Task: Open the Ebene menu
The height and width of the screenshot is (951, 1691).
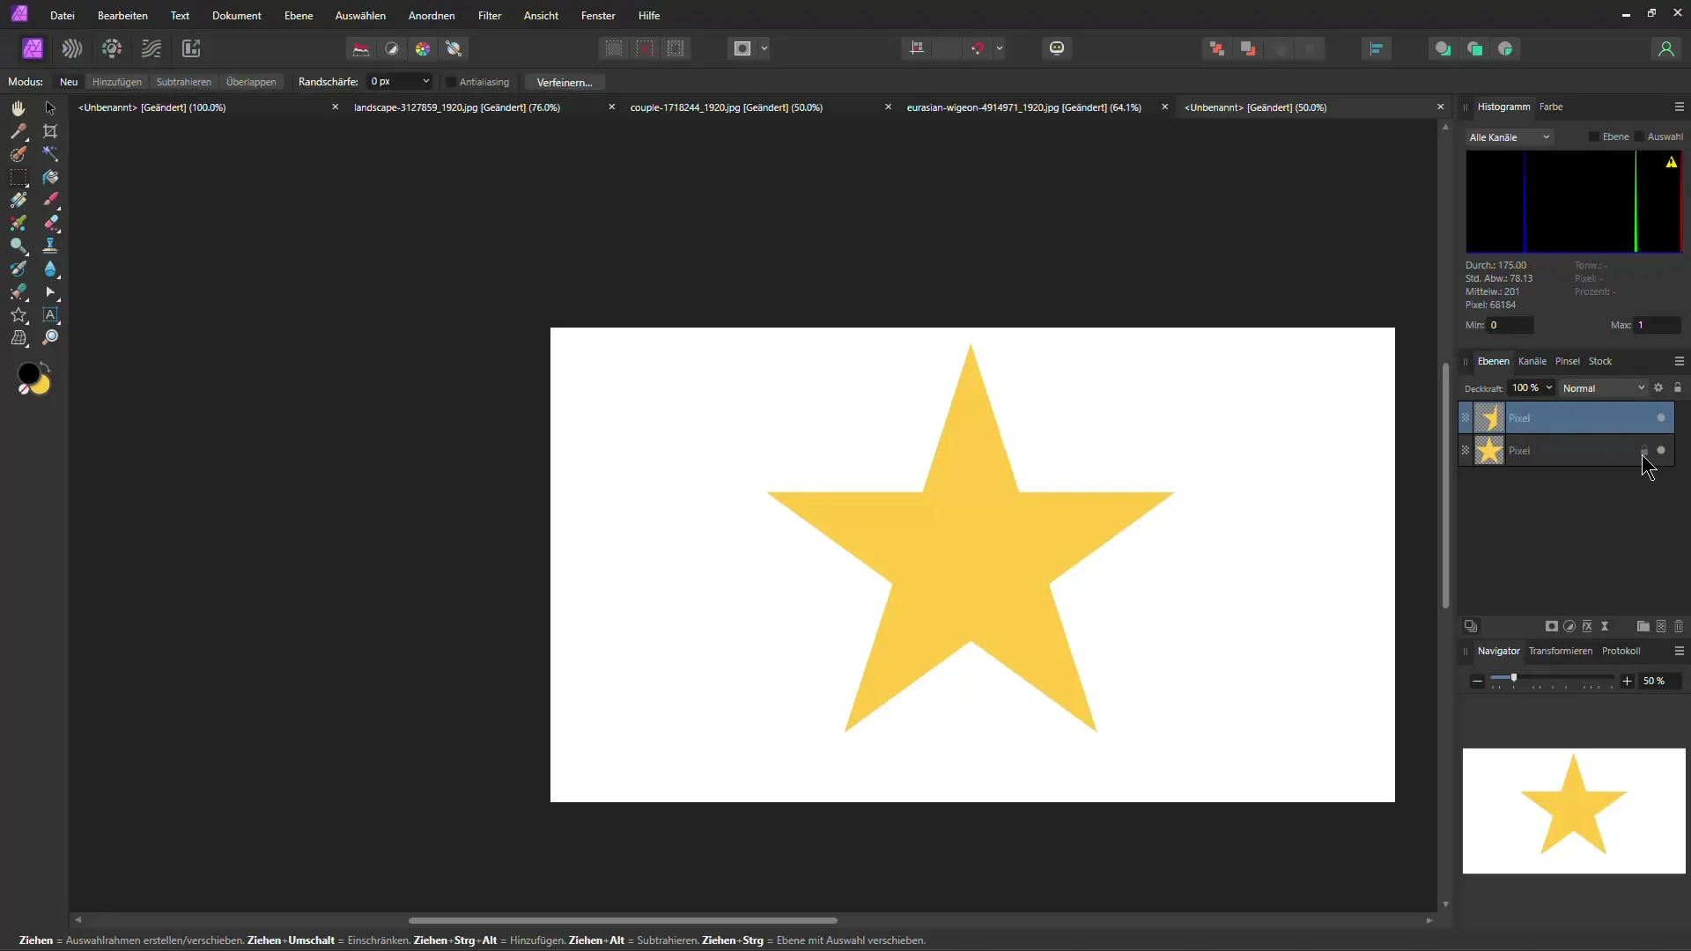Action: 299,16
